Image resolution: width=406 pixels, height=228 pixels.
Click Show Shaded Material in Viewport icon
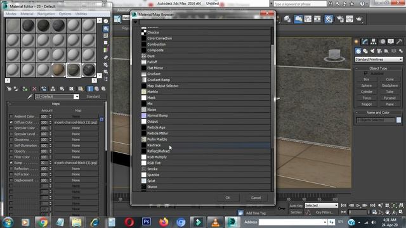[81, 89]
